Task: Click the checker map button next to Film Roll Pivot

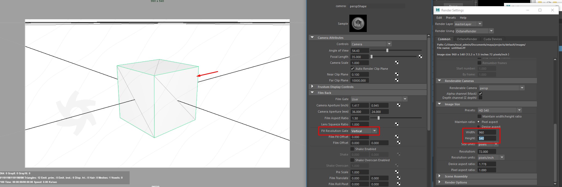Action: tap(399, 184)
